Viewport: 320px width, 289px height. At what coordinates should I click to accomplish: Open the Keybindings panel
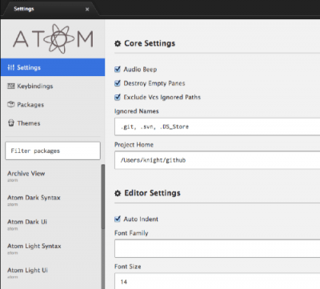point(53,86)
